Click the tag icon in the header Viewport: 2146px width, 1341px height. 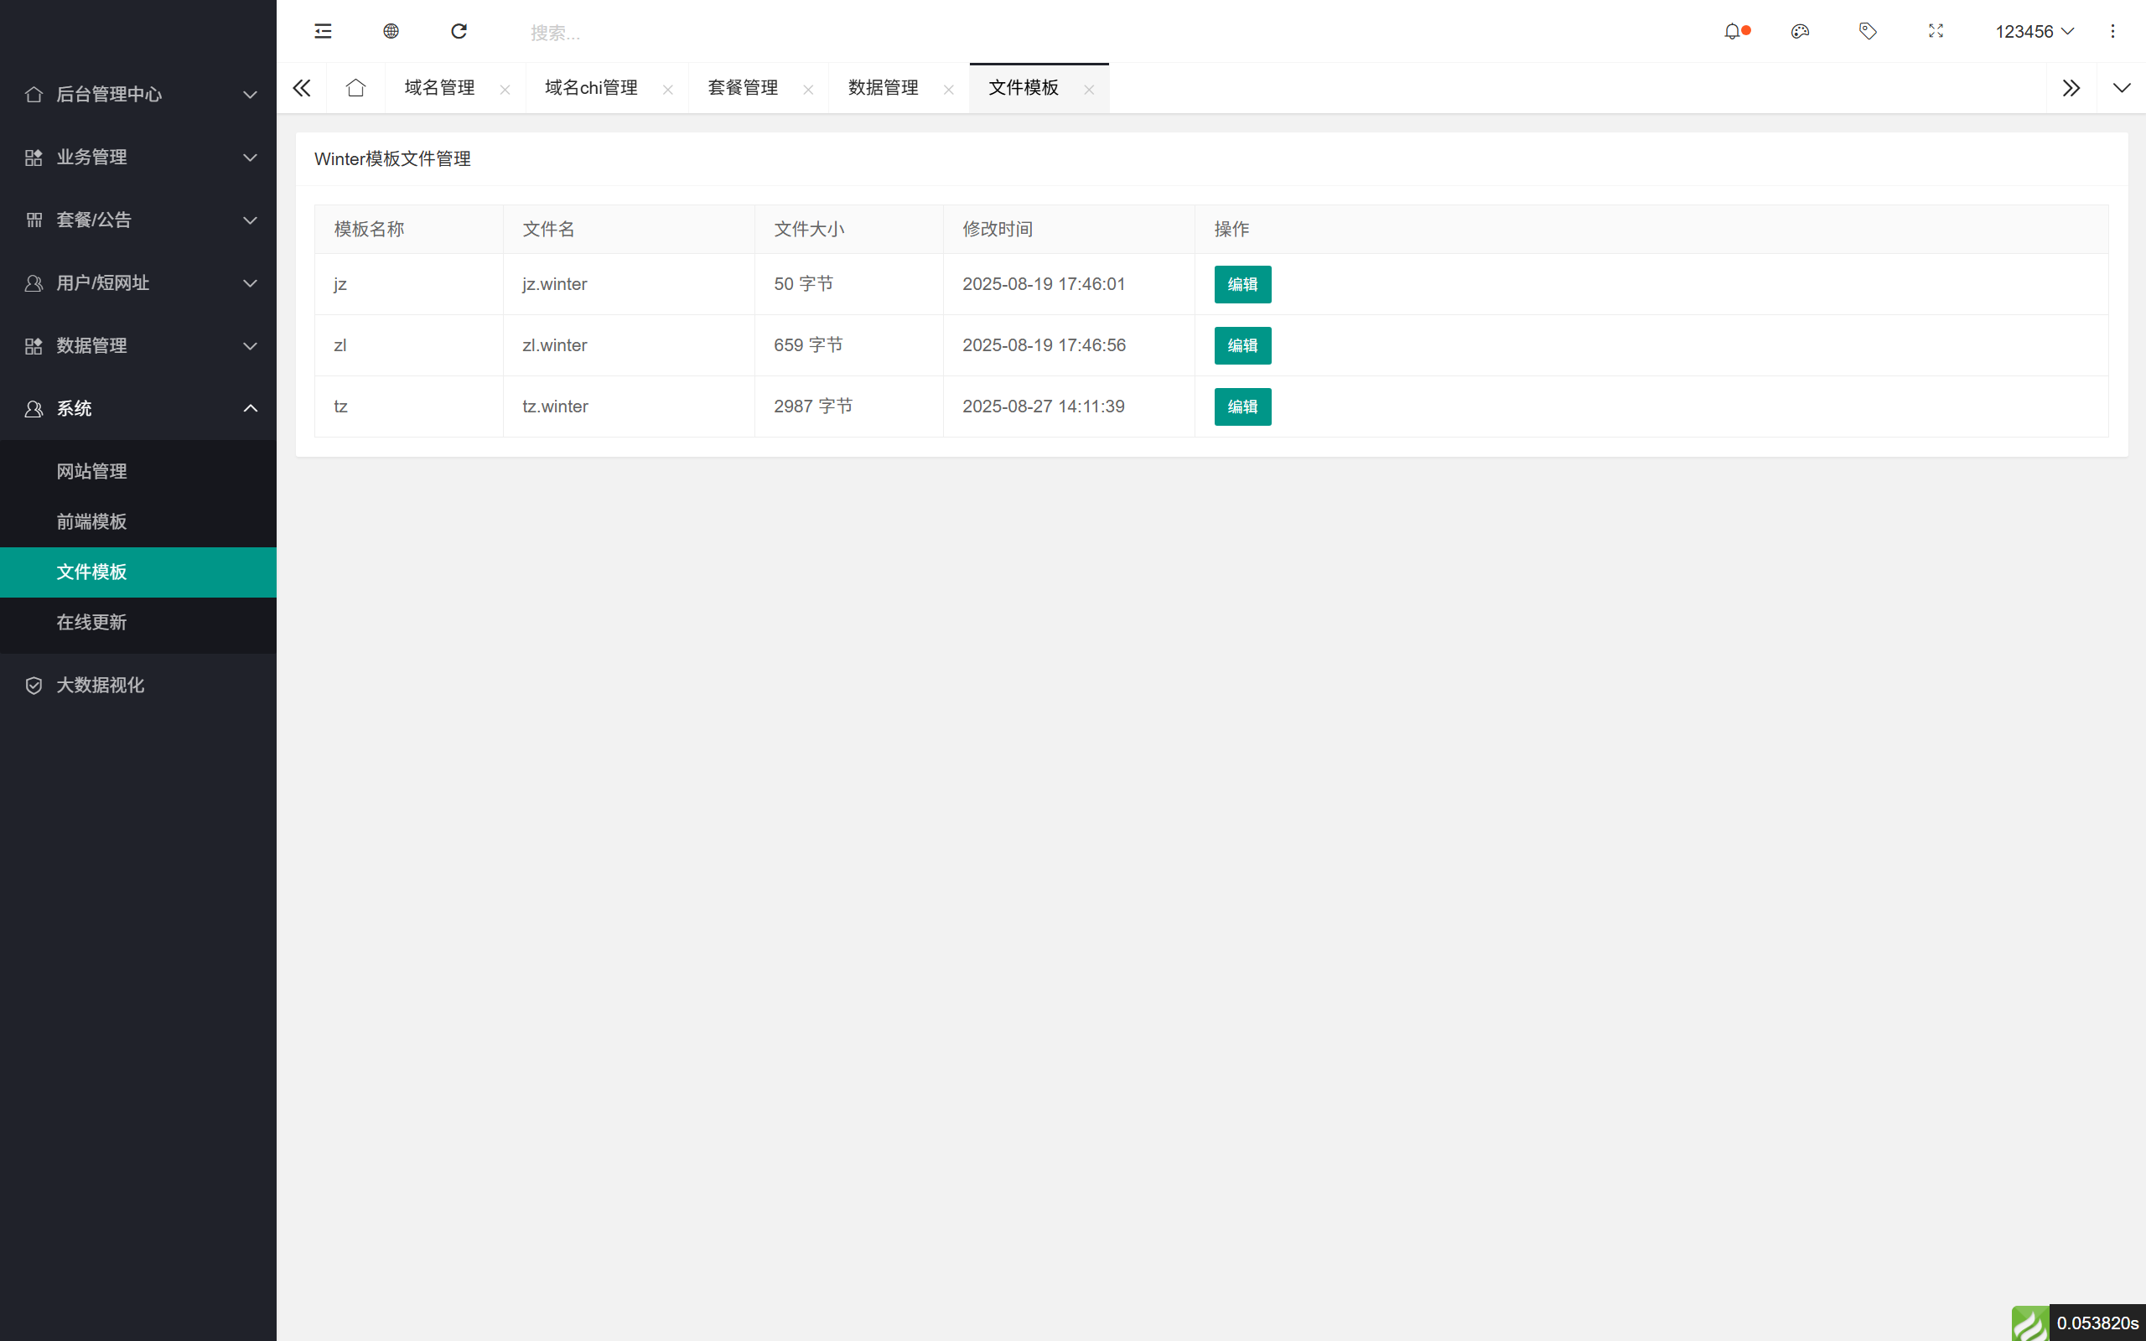[x=1868, y=31]
